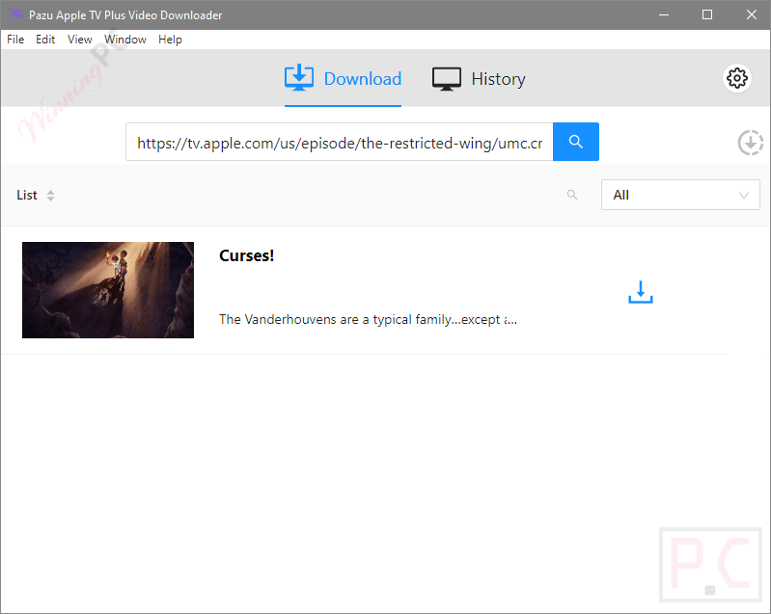Viewport: 771px width, 614px height.
Task: Click the Curses! title text
Action: pyautogui.click(x=246, y=256)
